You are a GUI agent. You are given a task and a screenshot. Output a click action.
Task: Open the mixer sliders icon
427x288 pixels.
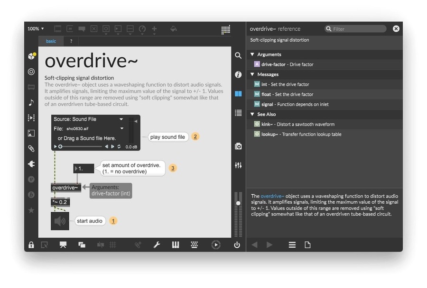pos(238,165)
